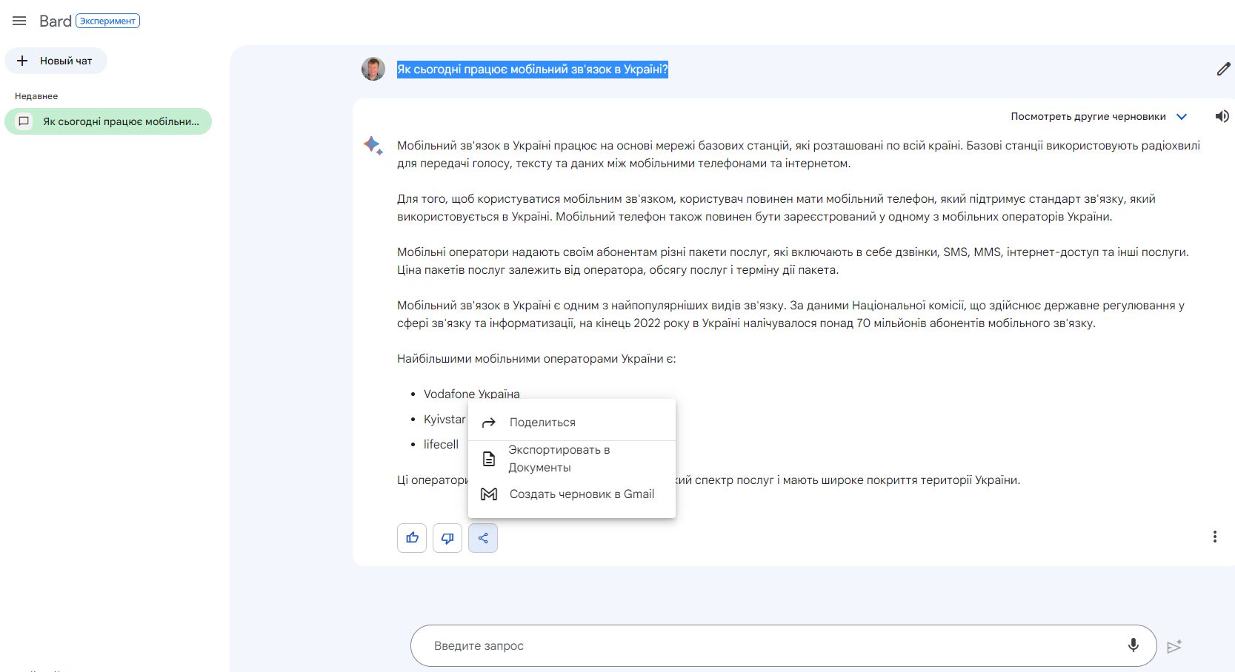Click the thumbs up button
Viewport: 1235px width, 672px height.
tap(412, 538)
